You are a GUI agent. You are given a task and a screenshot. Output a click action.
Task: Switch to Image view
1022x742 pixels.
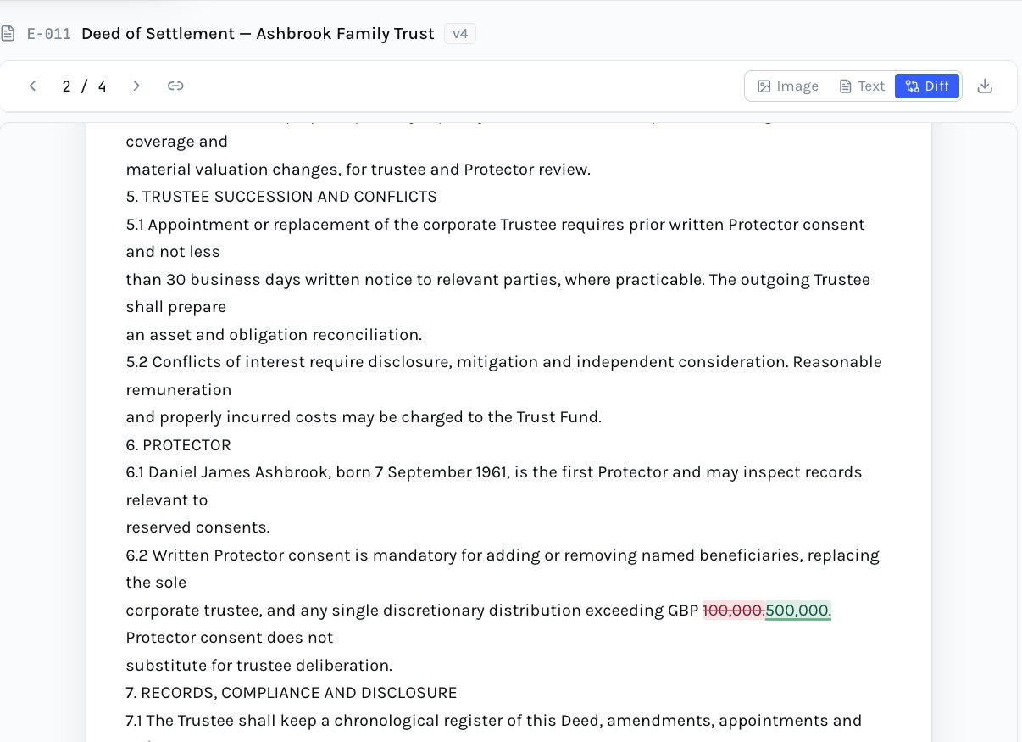[x=788, y=86]
